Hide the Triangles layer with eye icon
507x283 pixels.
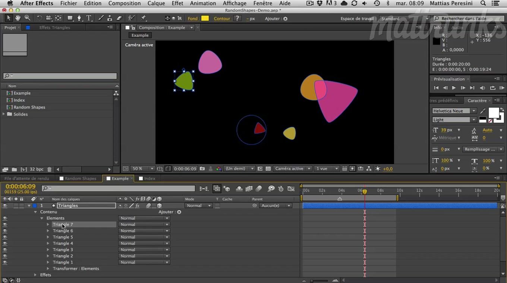tap(5, 206)
